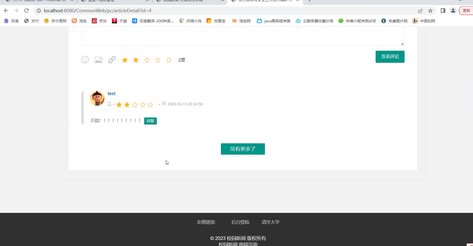This screenshot has width=473, height=246.
Task: Switch to the 登录 后台管理 tab
Action: (x=114, y=1)
